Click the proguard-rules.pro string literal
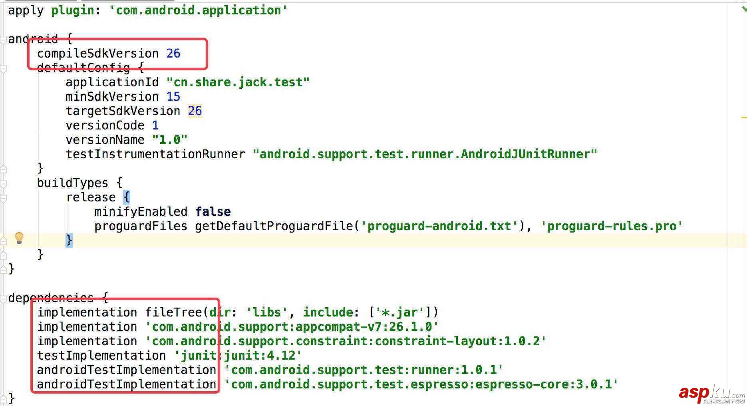Screen dimensions: 747x406 tap(612, 226)
